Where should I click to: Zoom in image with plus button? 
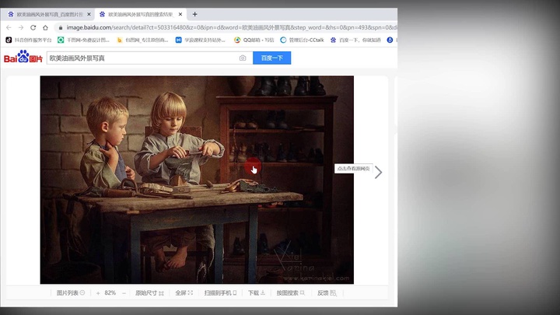(98, 293)
